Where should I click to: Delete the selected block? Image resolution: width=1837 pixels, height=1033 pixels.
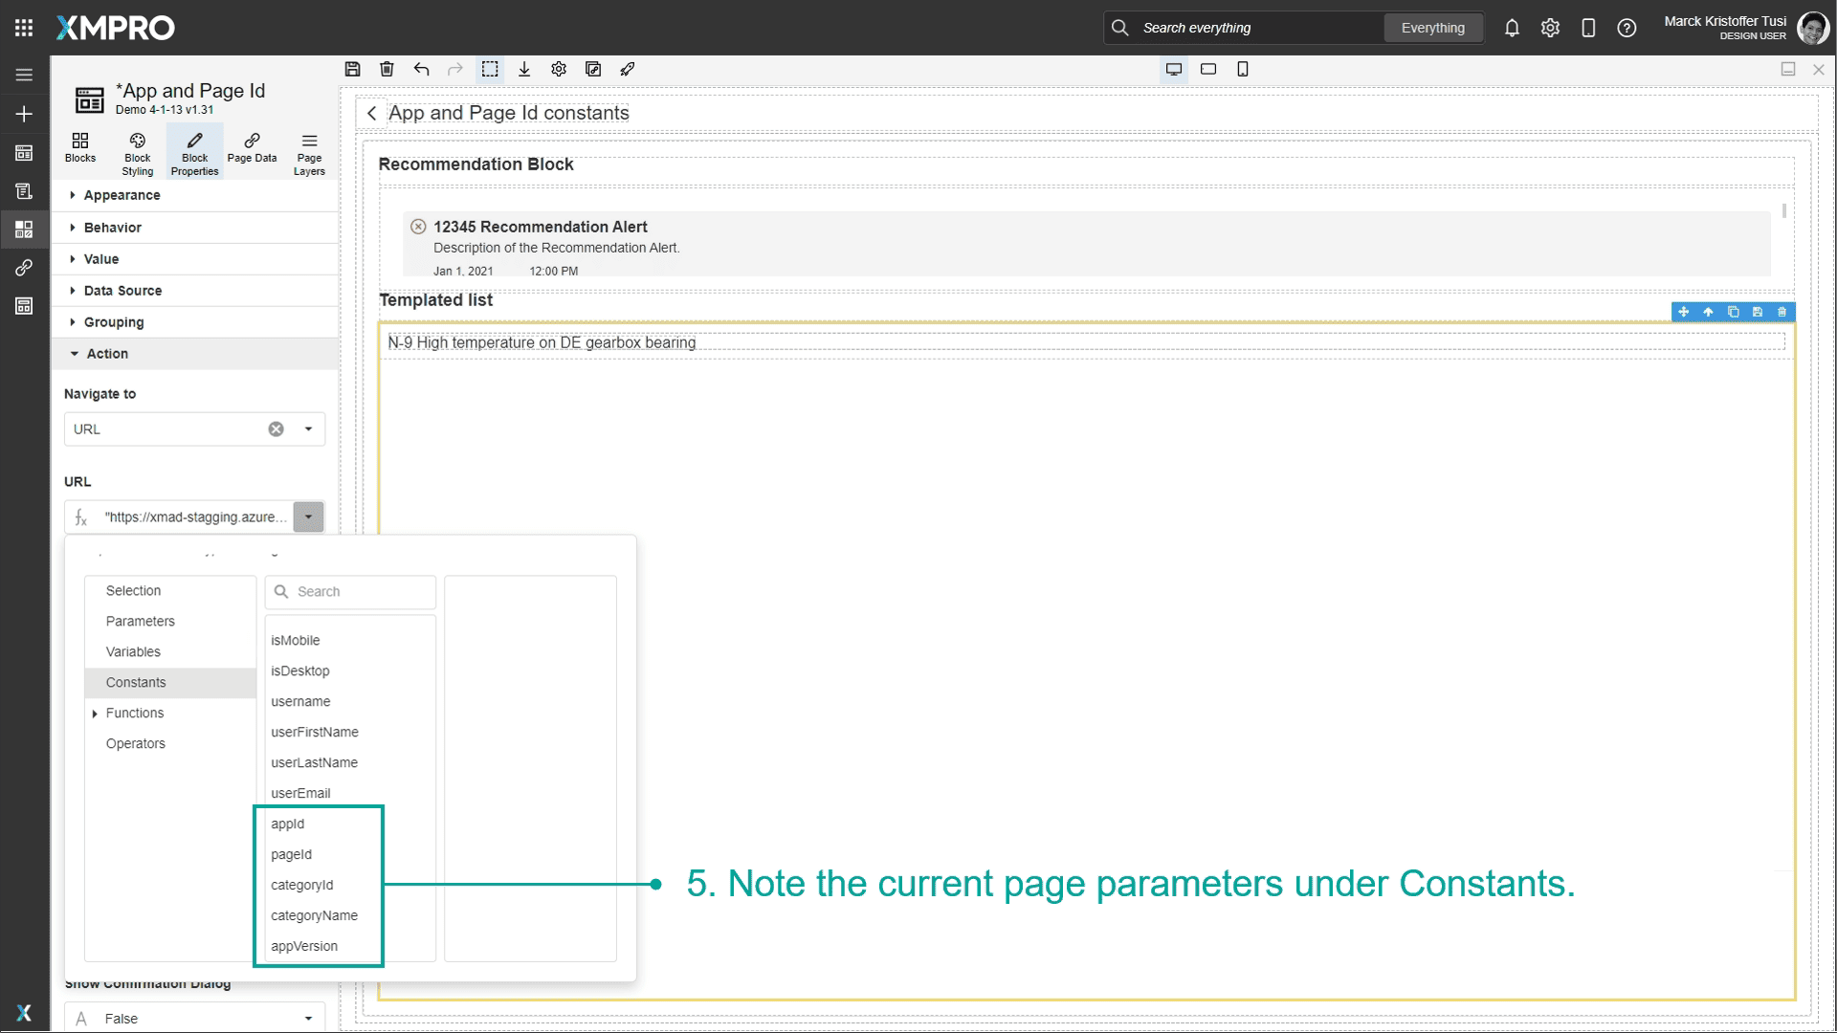387,69
